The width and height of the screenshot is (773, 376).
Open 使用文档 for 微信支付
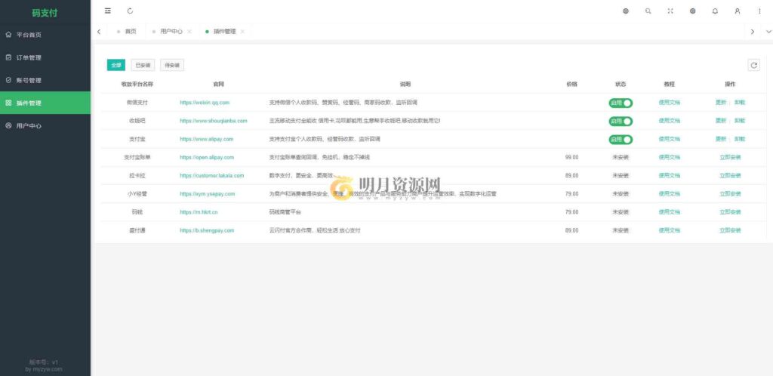click(669, 103)
